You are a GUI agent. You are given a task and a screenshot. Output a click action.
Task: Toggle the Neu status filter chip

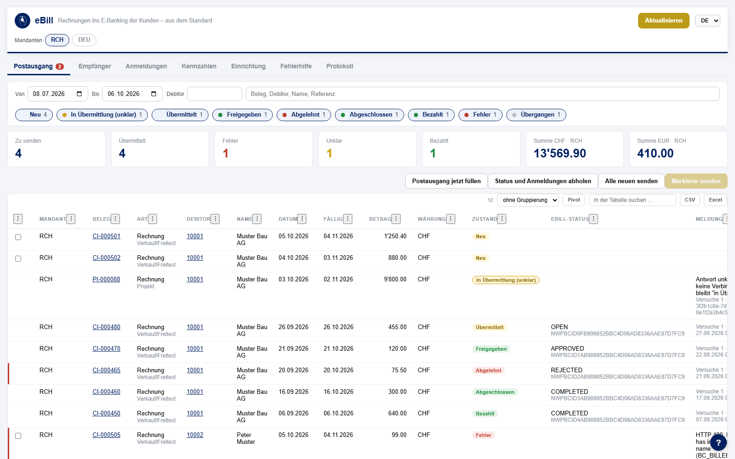coord(34,115)
